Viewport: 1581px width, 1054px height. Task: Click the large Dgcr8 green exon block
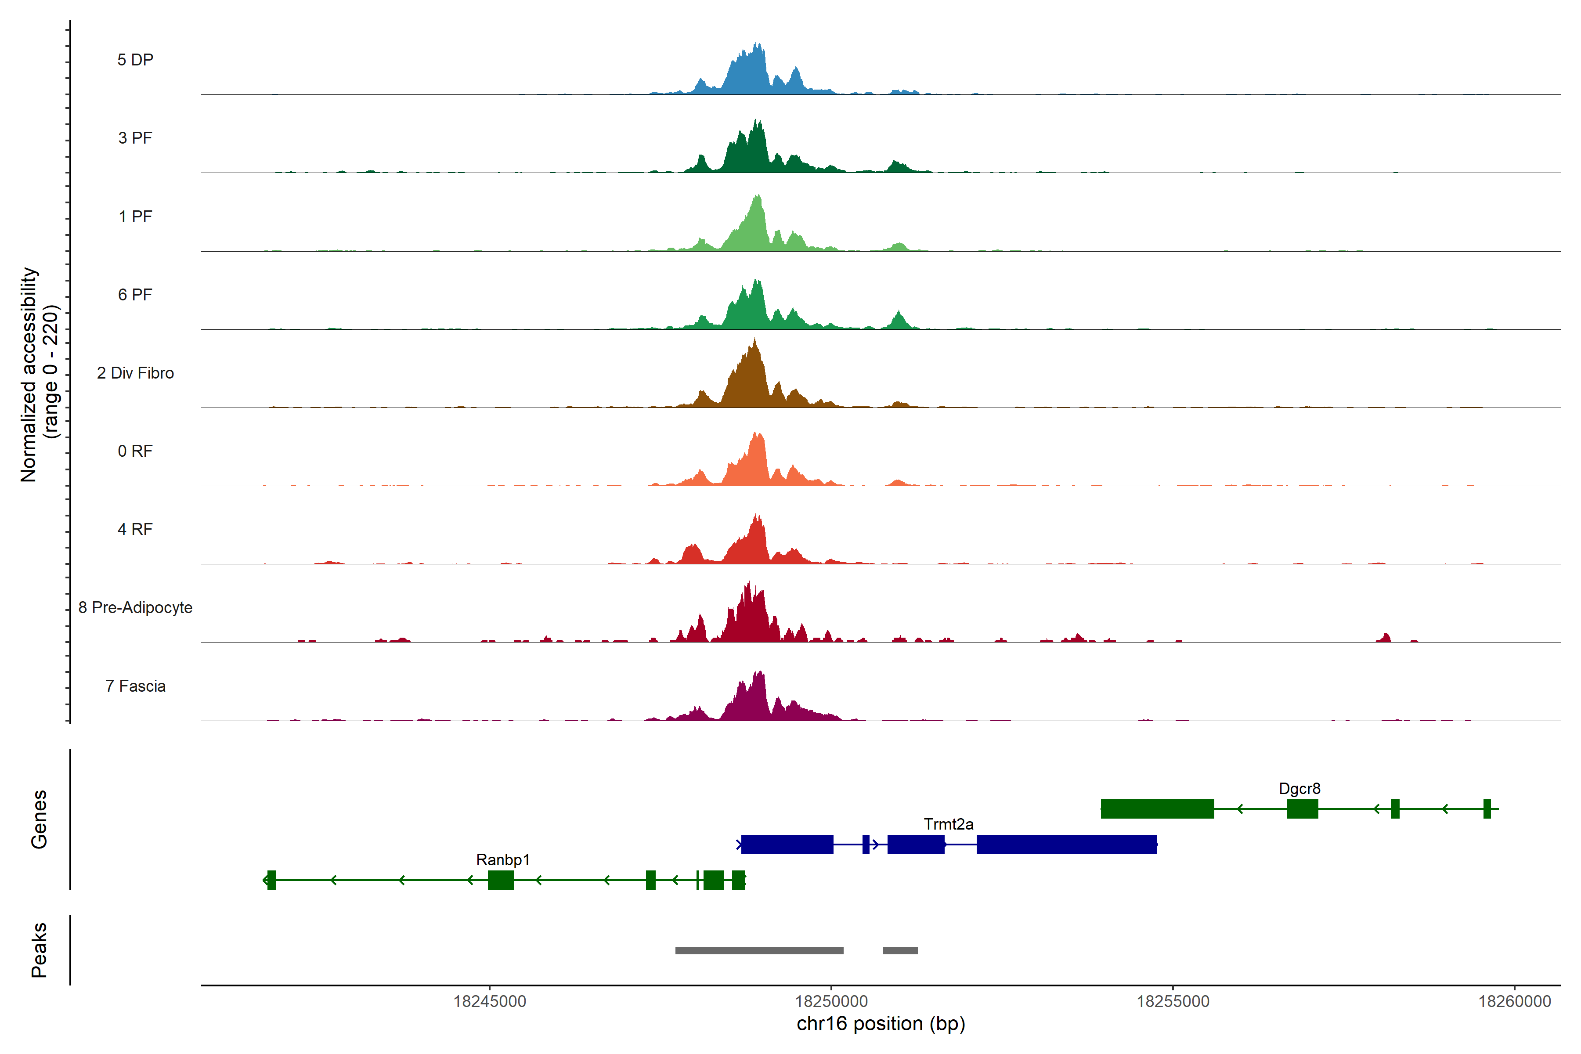pyautogui.click(x=1157, y=809)
